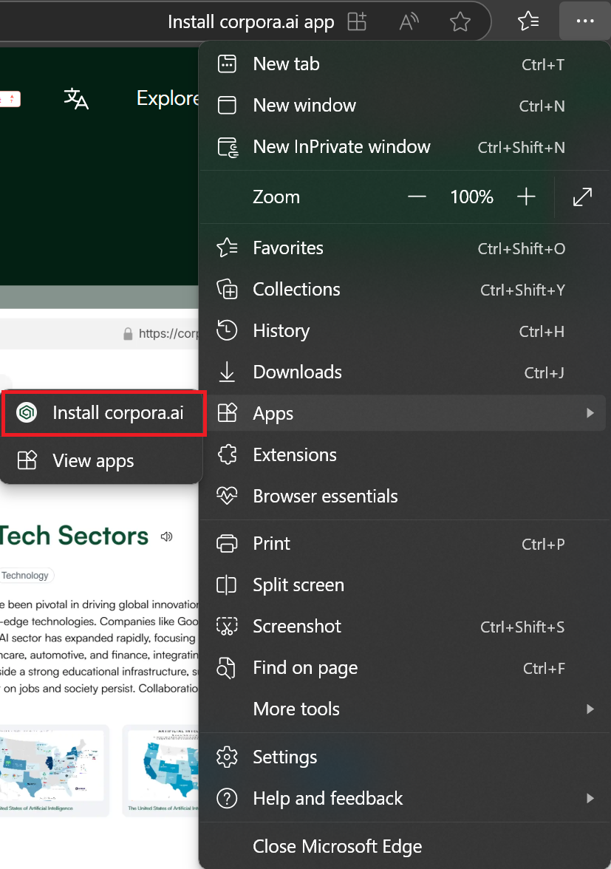Click the app install icon in address bar
This screenshot has height=869, width=611.
(x=357, y=22)
